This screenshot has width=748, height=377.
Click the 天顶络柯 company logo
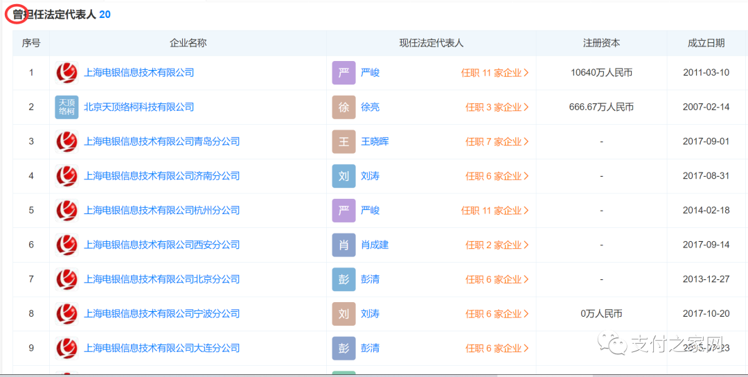[66, 107]
